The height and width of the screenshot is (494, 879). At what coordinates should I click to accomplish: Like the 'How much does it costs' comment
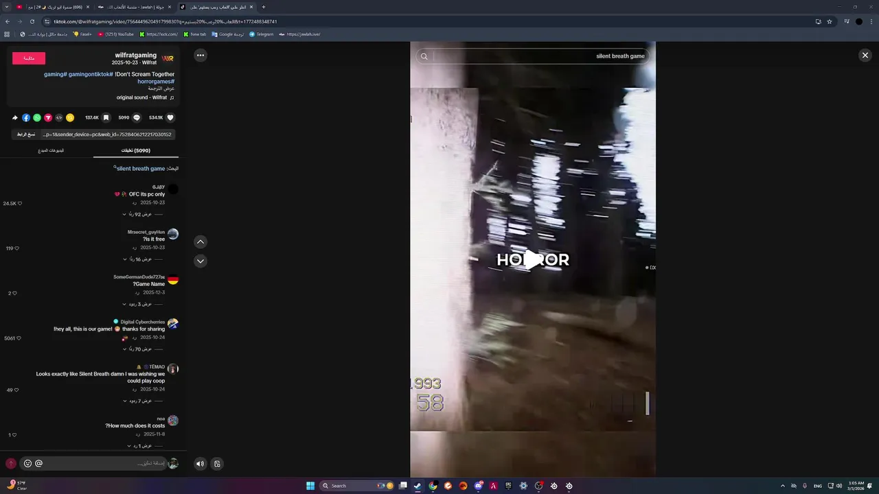coord(14,435)
